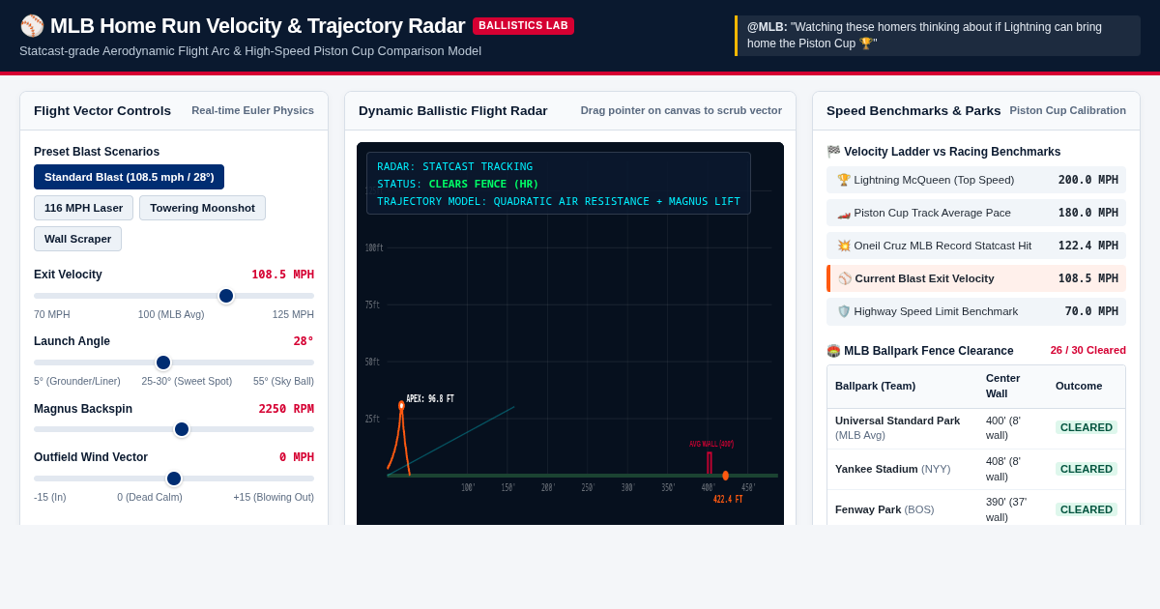Click the Center Wall column header
The width and height of the screenshot is (1160, 609).
pyautogui.click(x=1002, y=386)
